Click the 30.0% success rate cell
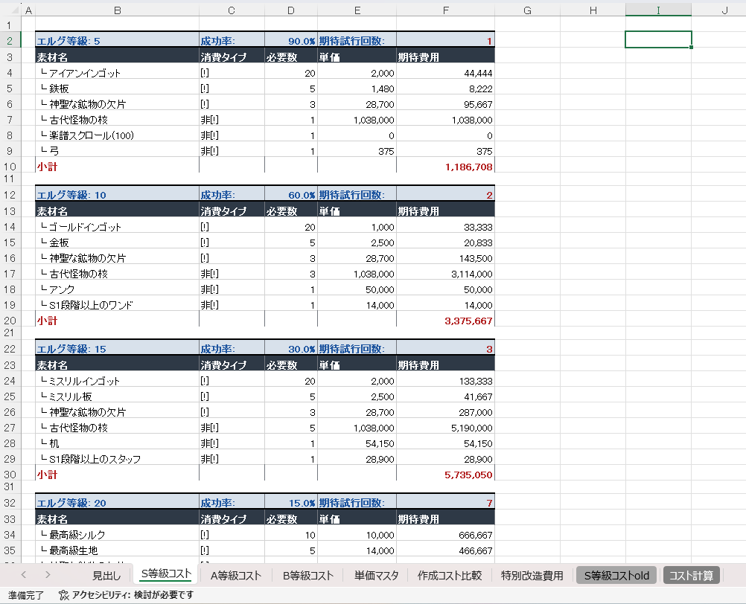 (x=290, y=349)
